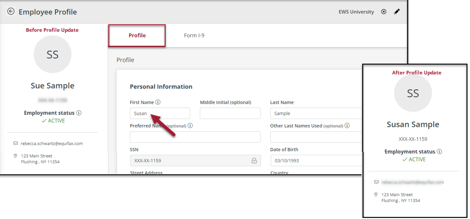Click into the First Name field showing Susan

click(x=160, y=113)
